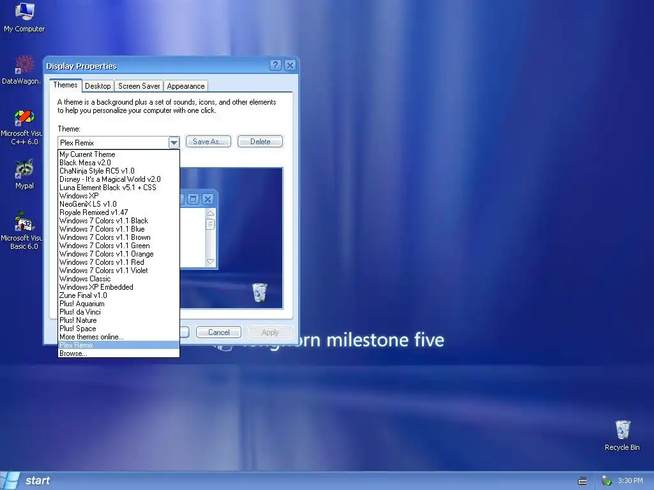This screenshot has height=490, width=654.
Task: Choose My Current Theme from list
Action: point(119,154)
